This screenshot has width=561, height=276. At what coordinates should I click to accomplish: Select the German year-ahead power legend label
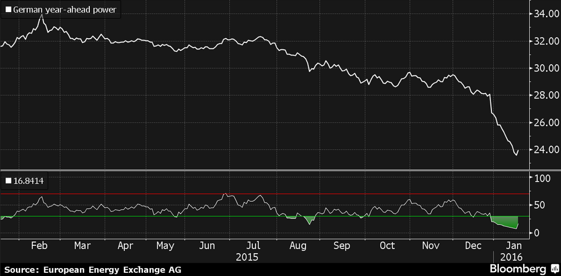pos(64,10)
